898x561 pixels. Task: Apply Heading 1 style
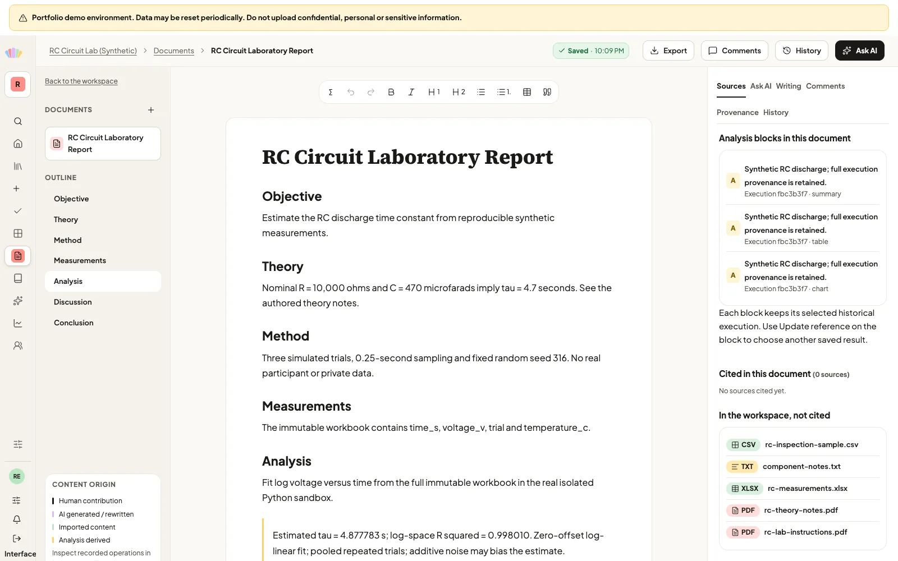coord(434,92)
